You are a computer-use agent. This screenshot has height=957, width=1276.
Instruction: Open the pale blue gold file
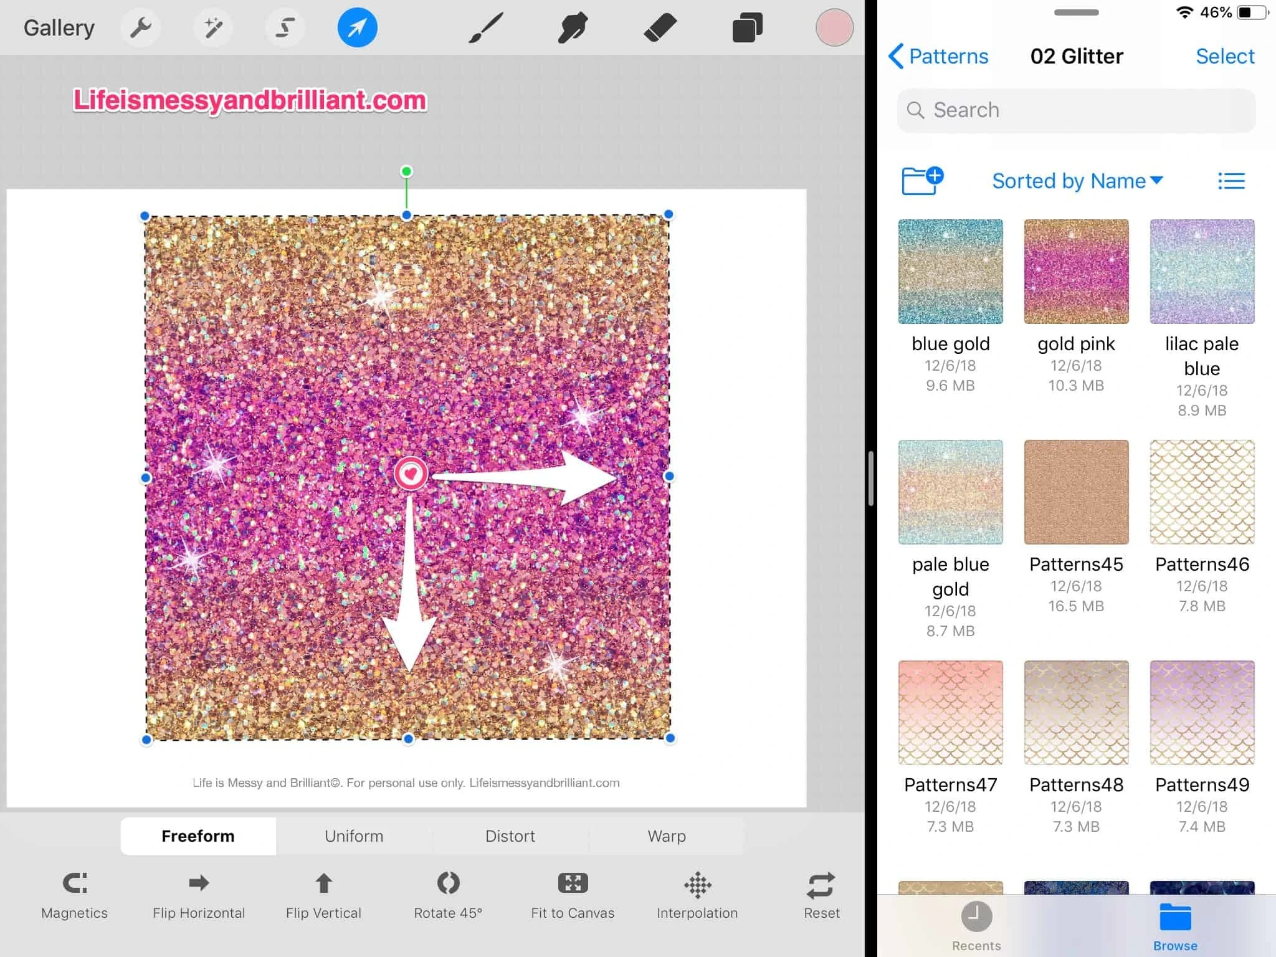[x=951, y=492]
